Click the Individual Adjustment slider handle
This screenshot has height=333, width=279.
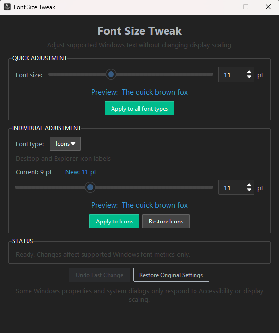[90, 187]
